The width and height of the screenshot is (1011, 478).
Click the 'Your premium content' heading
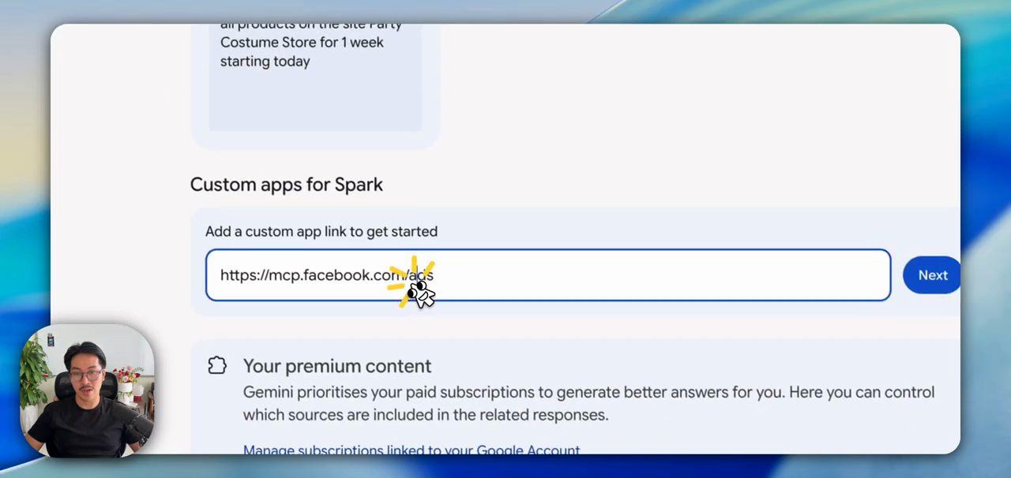point(337,366)
